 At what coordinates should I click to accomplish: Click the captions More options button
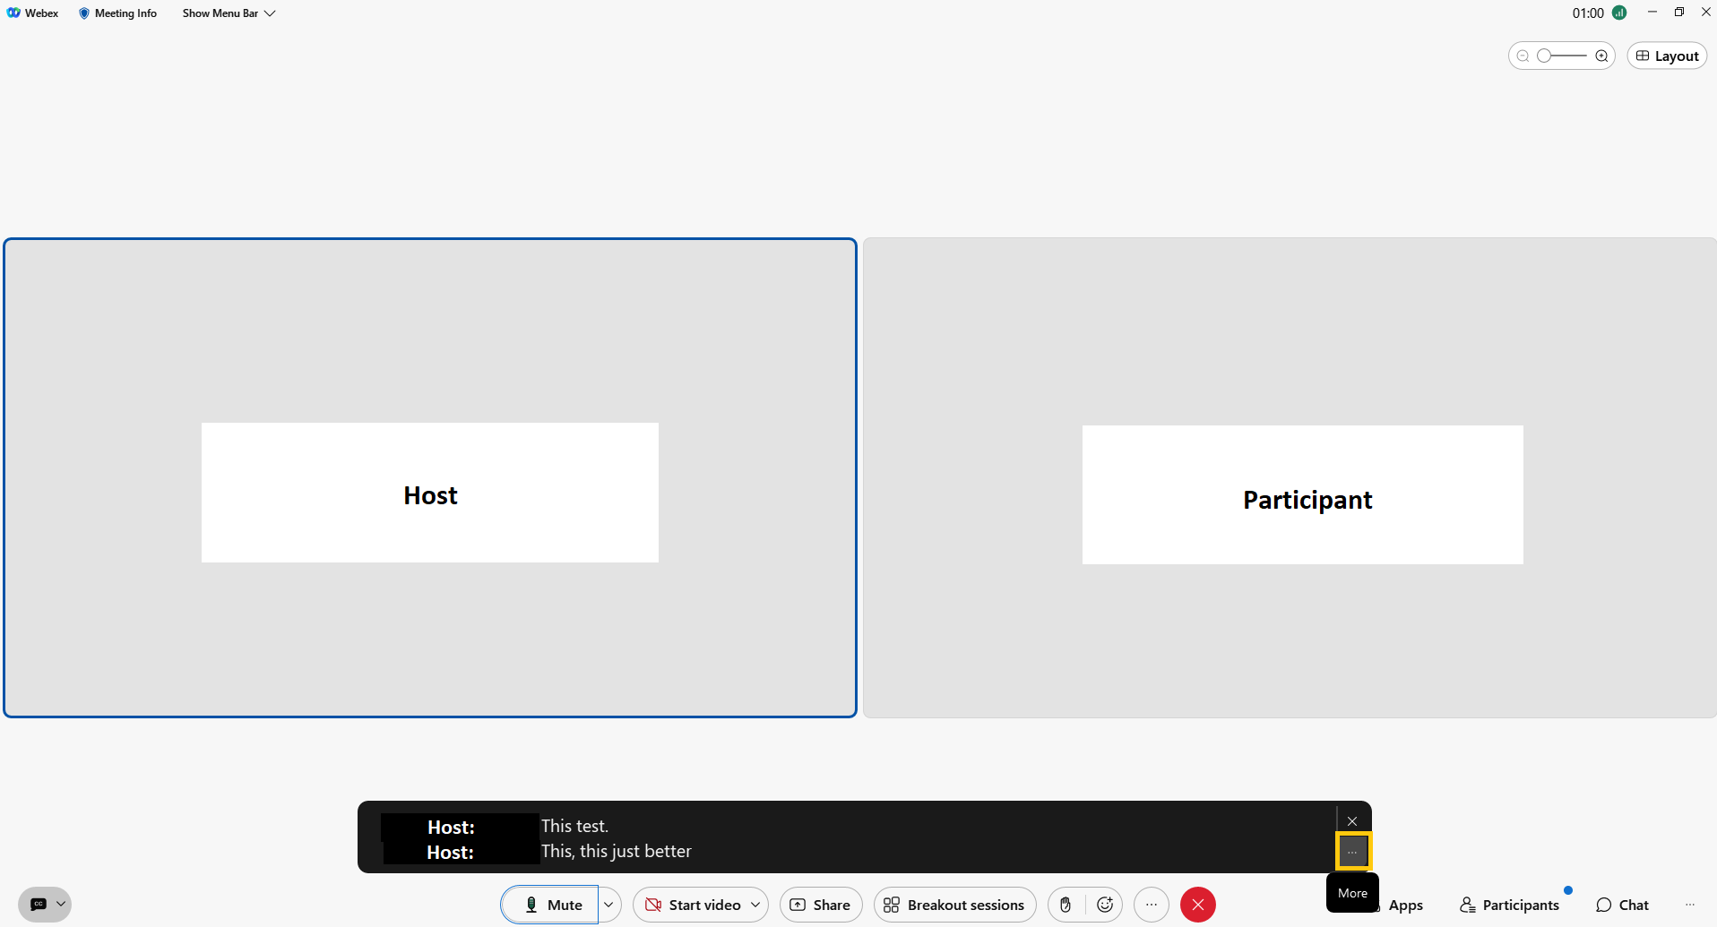(1352, 852)
